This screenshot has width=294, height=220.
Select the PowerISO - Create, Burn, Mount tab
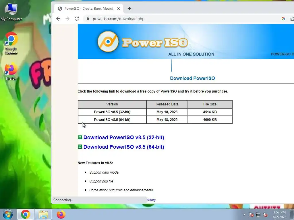pyautogui.click(x=89, y=9)
